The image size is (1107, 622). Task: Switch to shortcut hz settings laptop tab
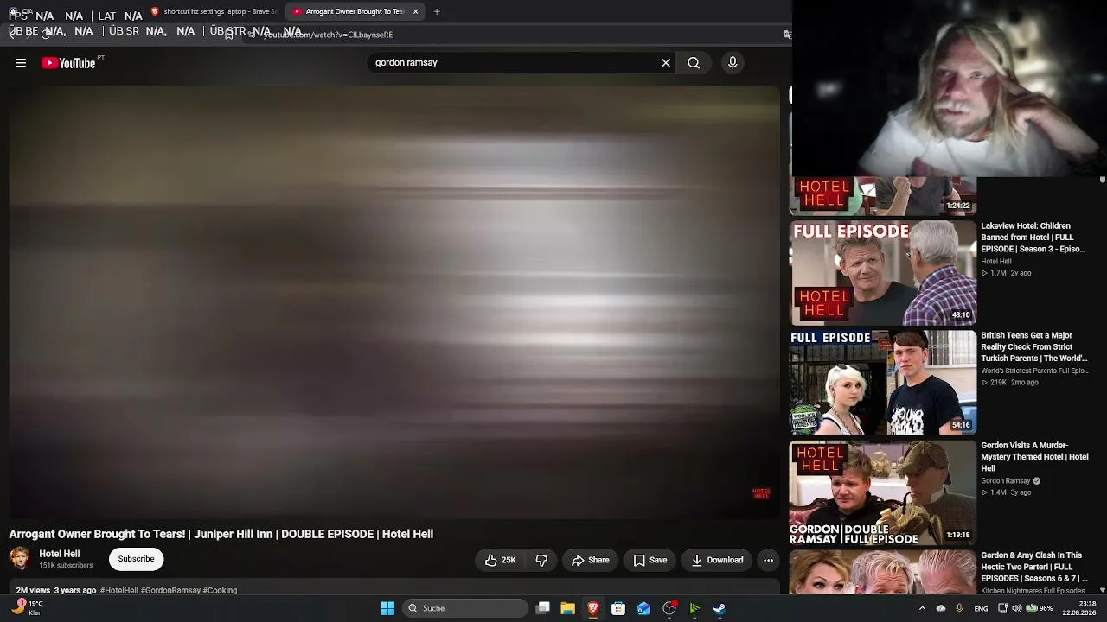coord(214,11)
